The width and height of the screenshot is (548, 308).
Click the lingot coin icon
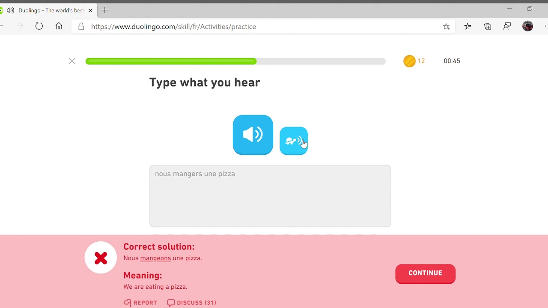(409, 61)
